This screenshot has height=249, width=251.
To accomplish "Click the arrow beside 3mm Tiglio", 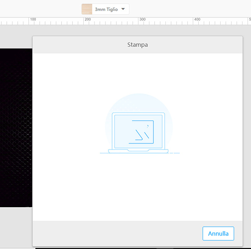I will pos(123,9).
